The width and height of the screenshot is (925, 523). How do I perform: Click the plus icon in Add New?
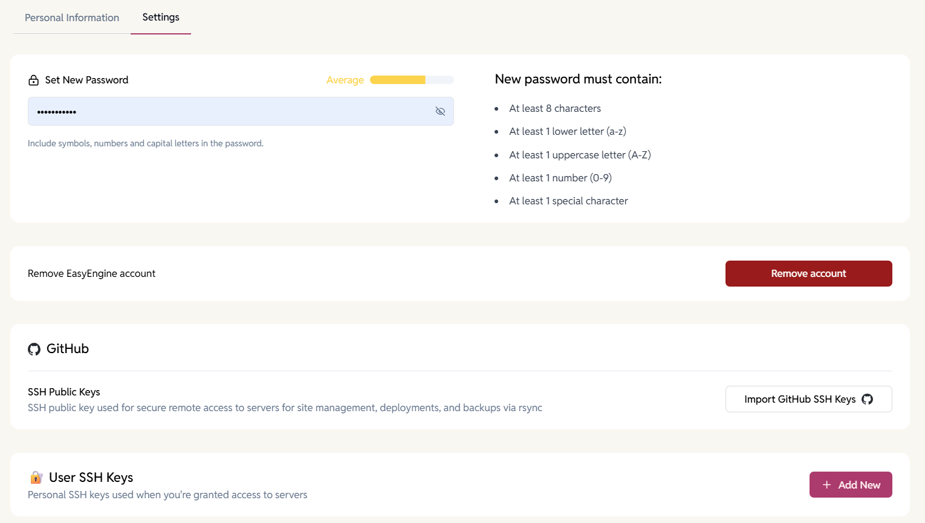(826, 485)
